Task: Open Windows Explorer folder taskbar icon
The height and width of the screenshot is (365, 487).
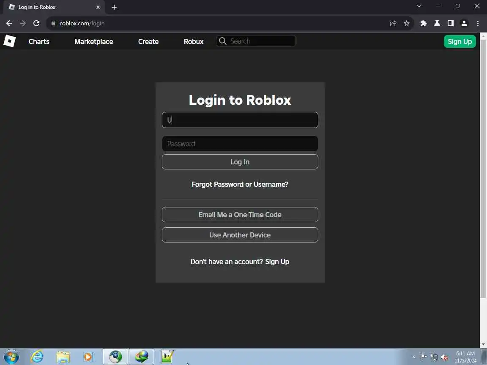Action: pyautogui.click(x=63, y=357)
